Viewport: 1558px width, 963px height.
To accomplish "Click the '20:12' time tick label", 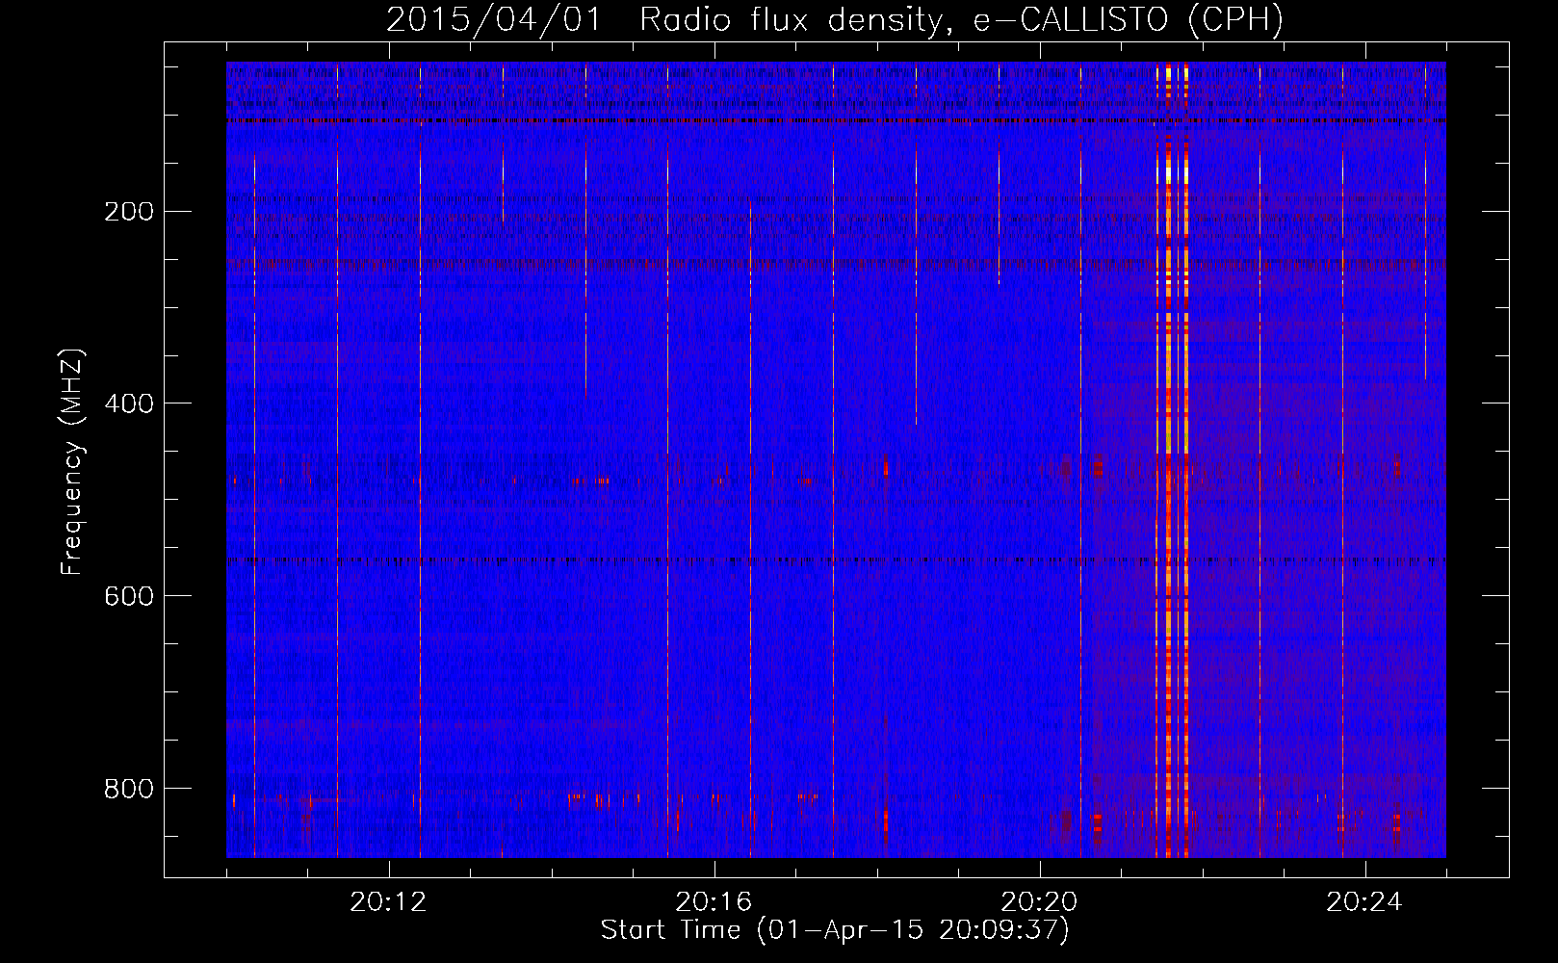I will click(x=389, y=902).
